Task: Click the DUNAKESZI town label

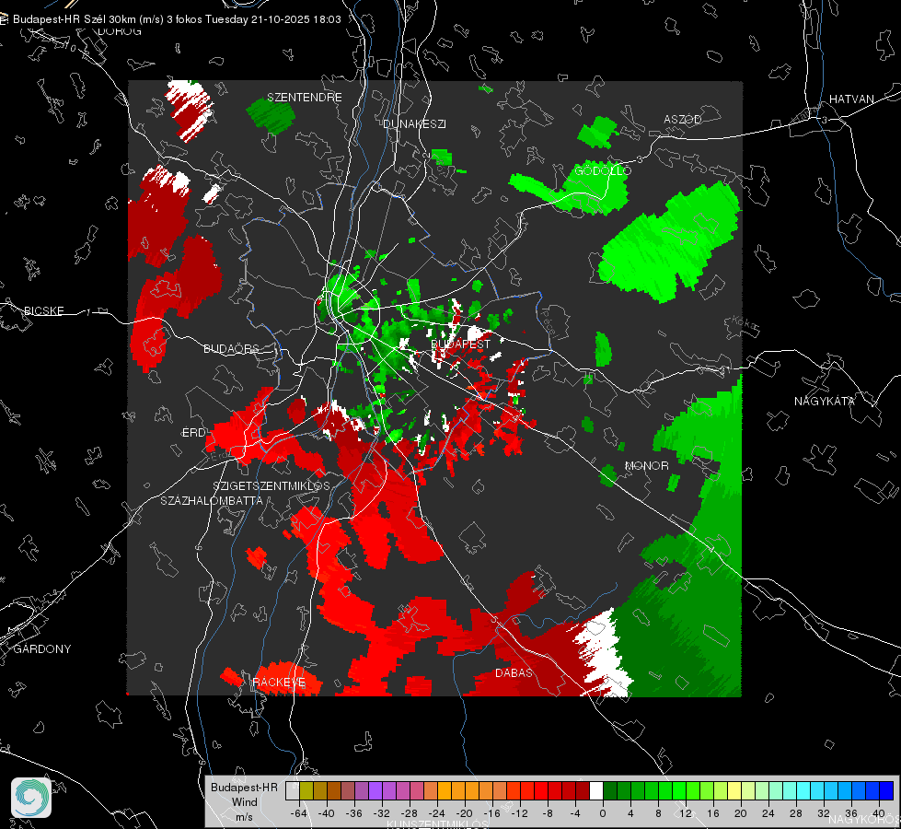Action: point(414,123)
